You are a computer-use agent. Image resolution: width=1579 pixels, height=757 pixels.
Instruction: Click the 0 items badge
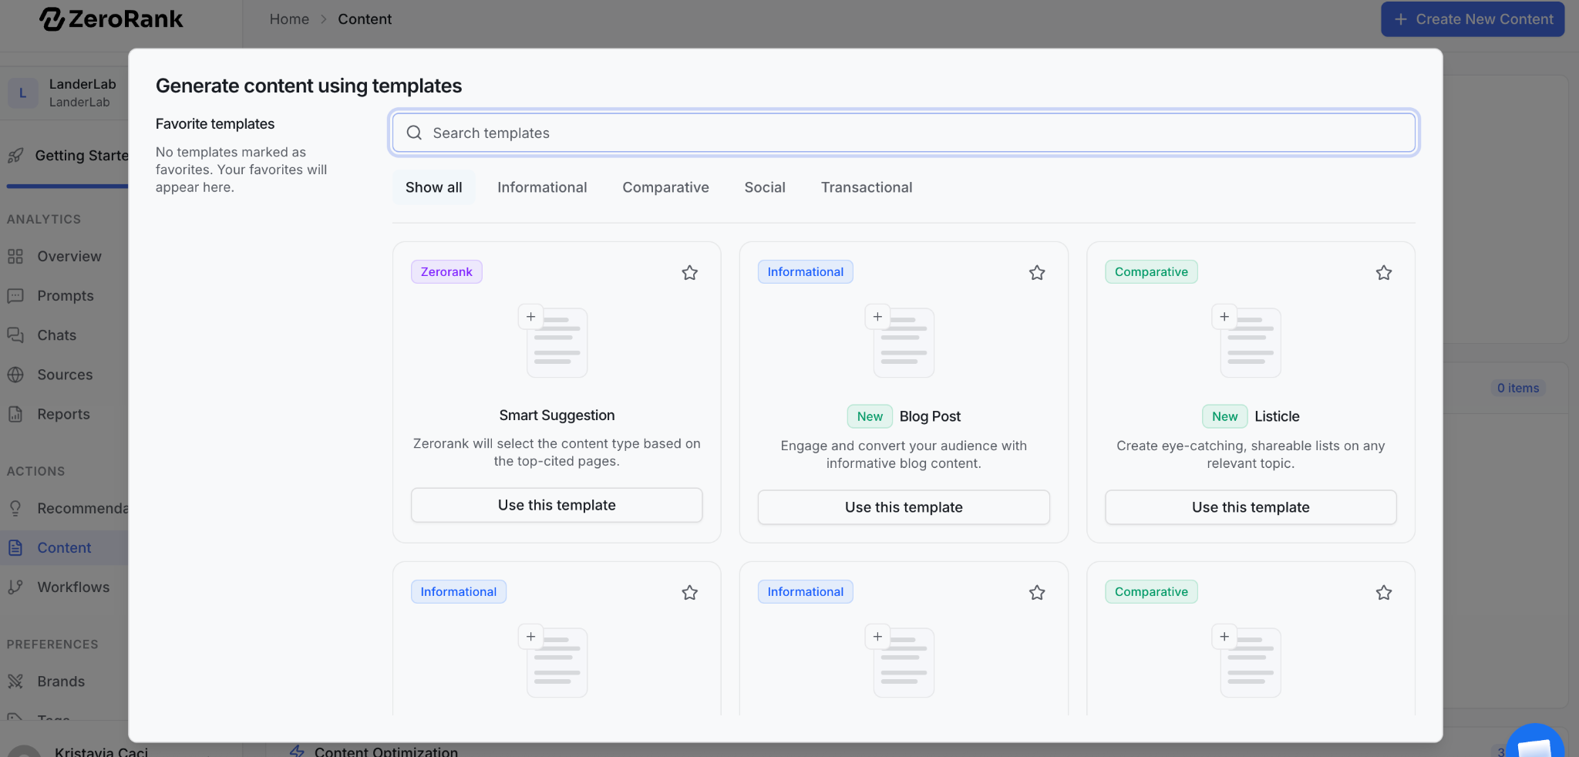click(1518, 388)
